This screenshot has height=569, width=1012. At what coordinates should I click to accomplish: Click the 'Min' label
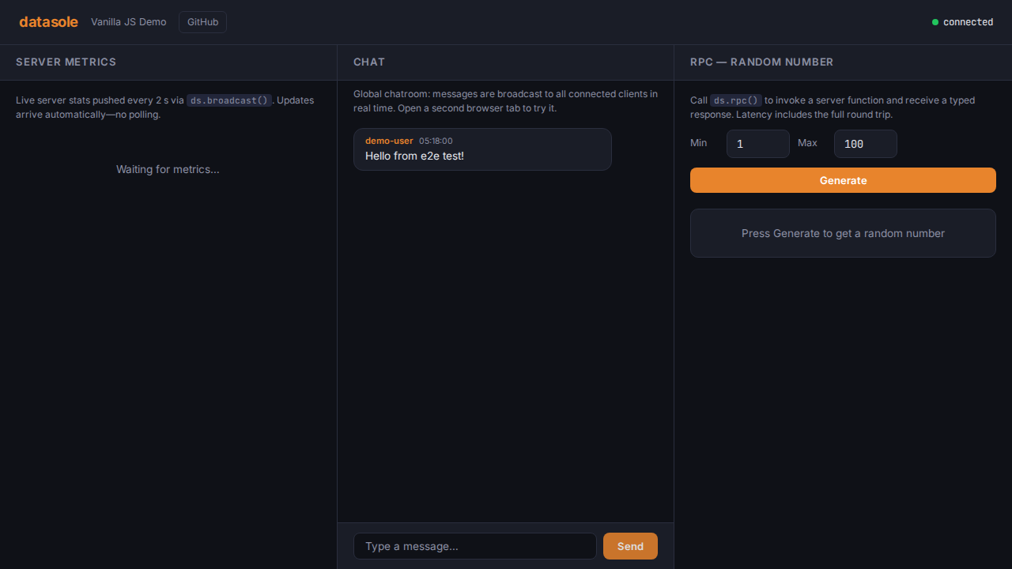(x=699, y=143)
